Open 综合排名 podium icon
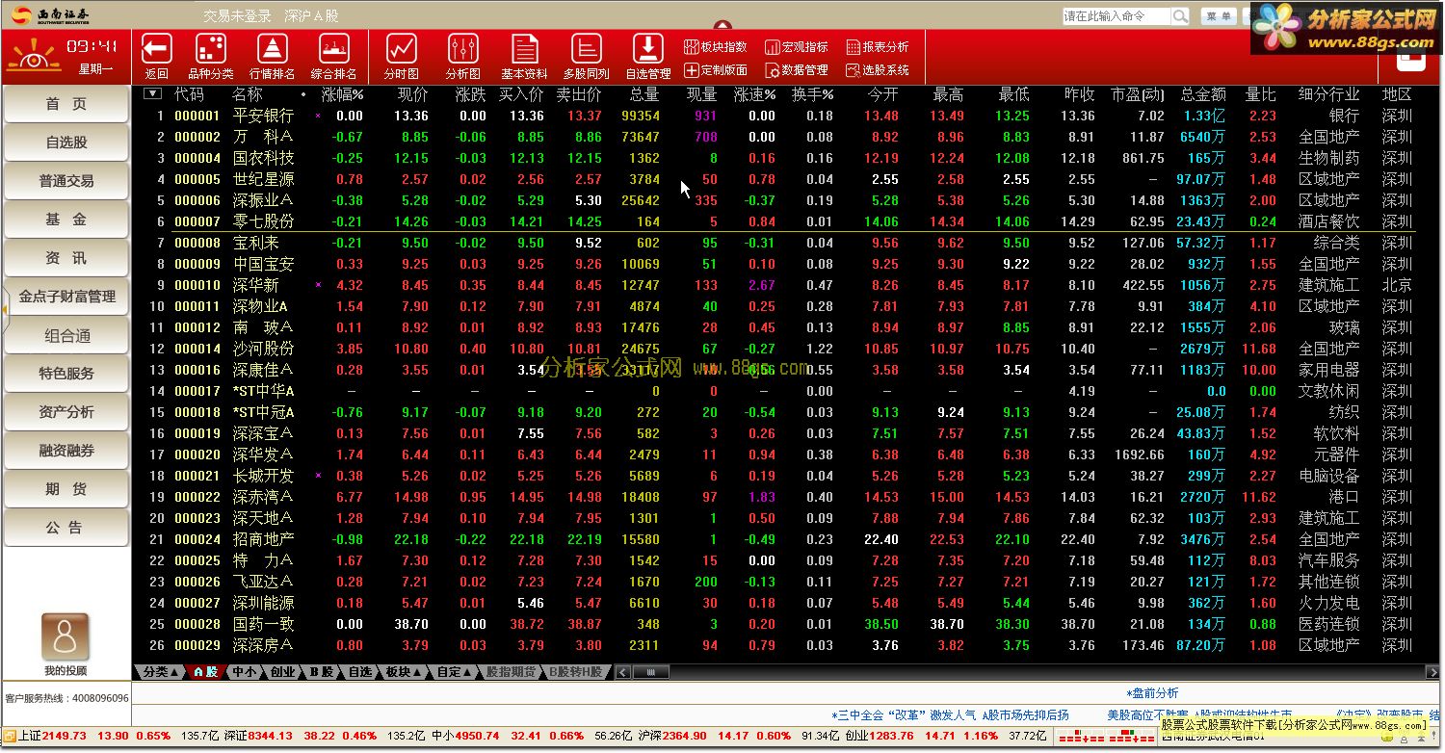The height and width of the screenshot is (753, 1445). point(334,48)
